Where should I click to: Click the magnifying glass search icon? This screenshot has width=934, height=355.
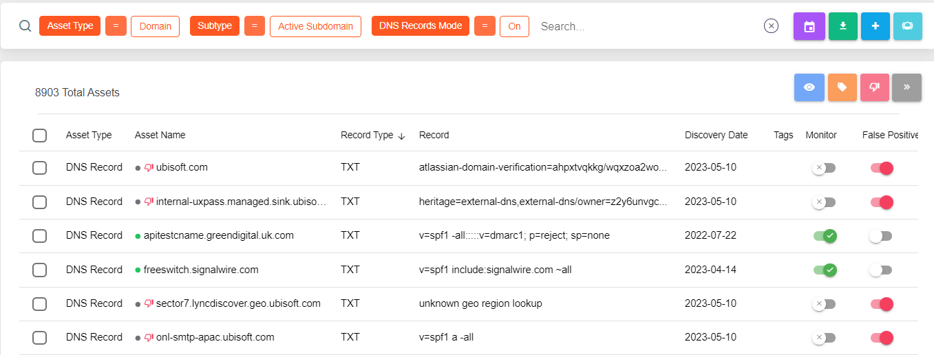(25, 26)
